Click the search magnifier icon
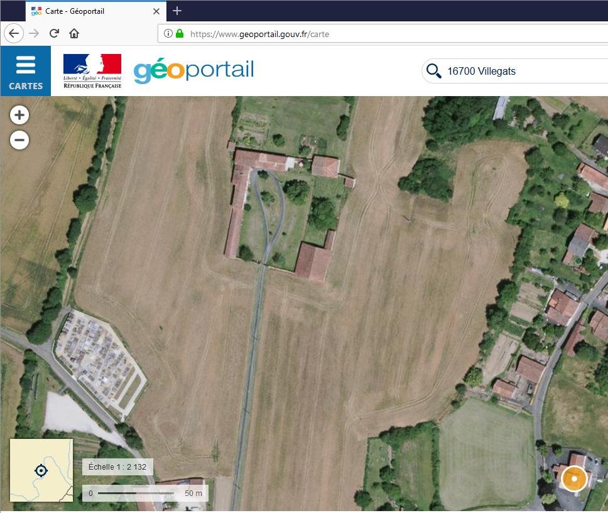 pos(433,71)
